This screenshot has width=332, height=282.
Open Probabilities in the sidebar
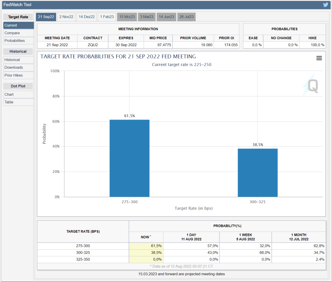coord(18,41)
